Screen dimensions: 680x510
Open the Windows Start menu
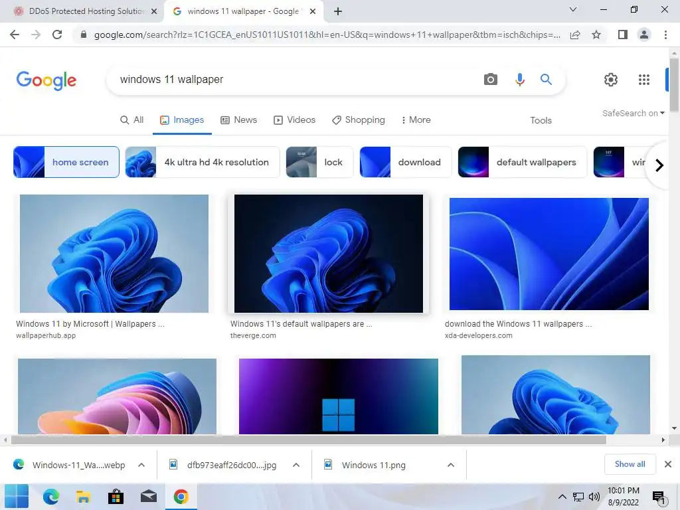[x=17, y=497]
